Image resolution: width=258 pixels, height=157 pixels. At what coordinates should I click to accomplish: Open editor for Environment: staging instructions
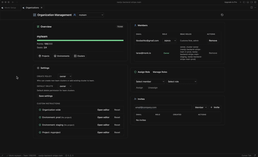(x=103, y=125)
